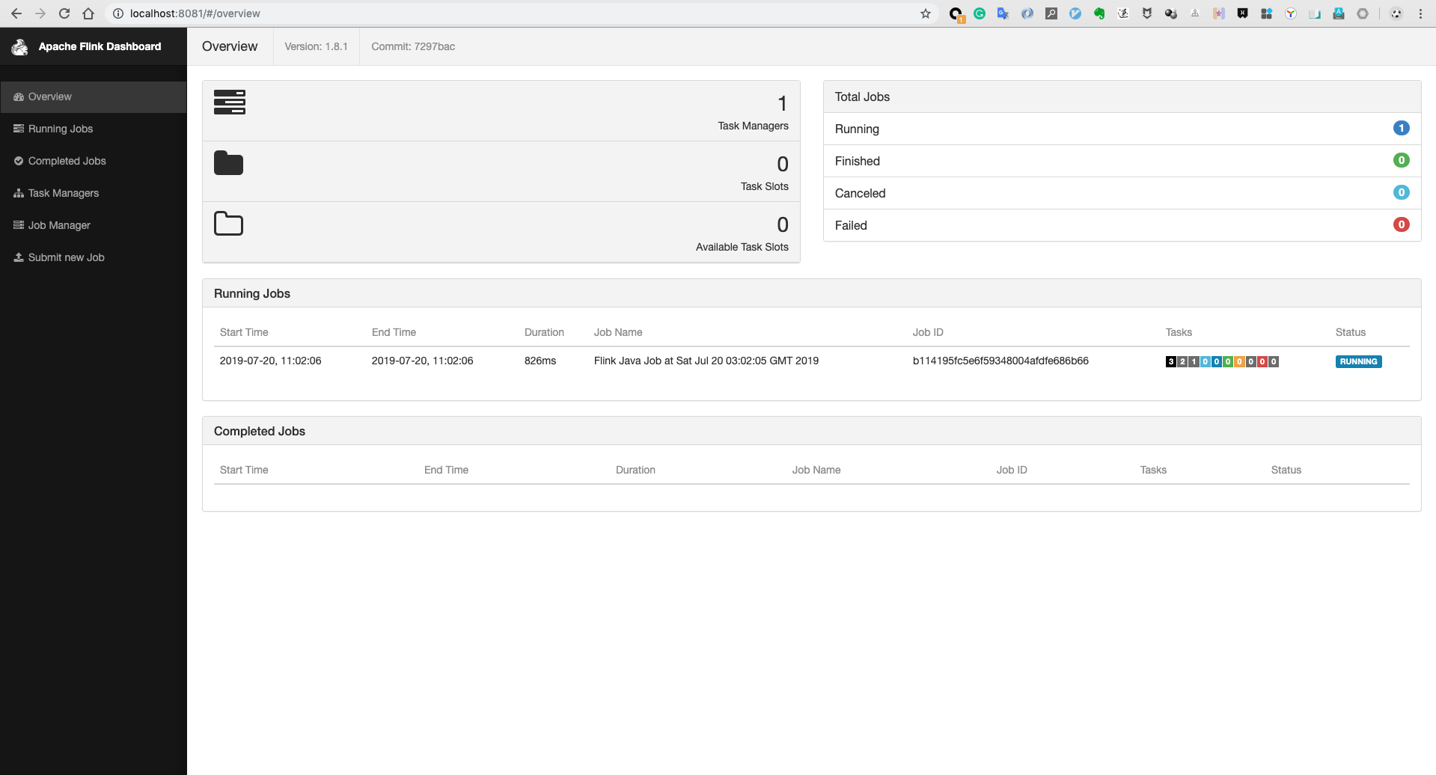
Task: Reload the page with the refresh icon
Action: pos(64,13)
